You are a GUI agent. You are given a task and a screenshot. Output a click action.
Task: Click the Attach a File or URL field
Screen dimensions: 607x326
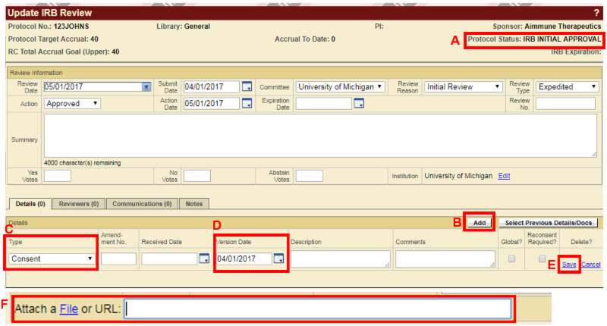click(x=318, y=309)
